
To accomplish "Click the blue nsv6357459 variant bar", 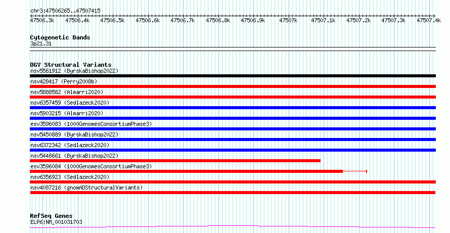I will click(233, 108).
